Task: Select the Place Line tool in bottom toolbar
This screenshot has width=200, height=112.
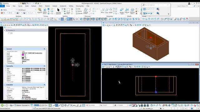Action: 60,105
